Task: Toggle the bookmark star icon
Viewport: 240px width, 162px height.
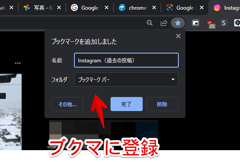Action: [178, 23]
